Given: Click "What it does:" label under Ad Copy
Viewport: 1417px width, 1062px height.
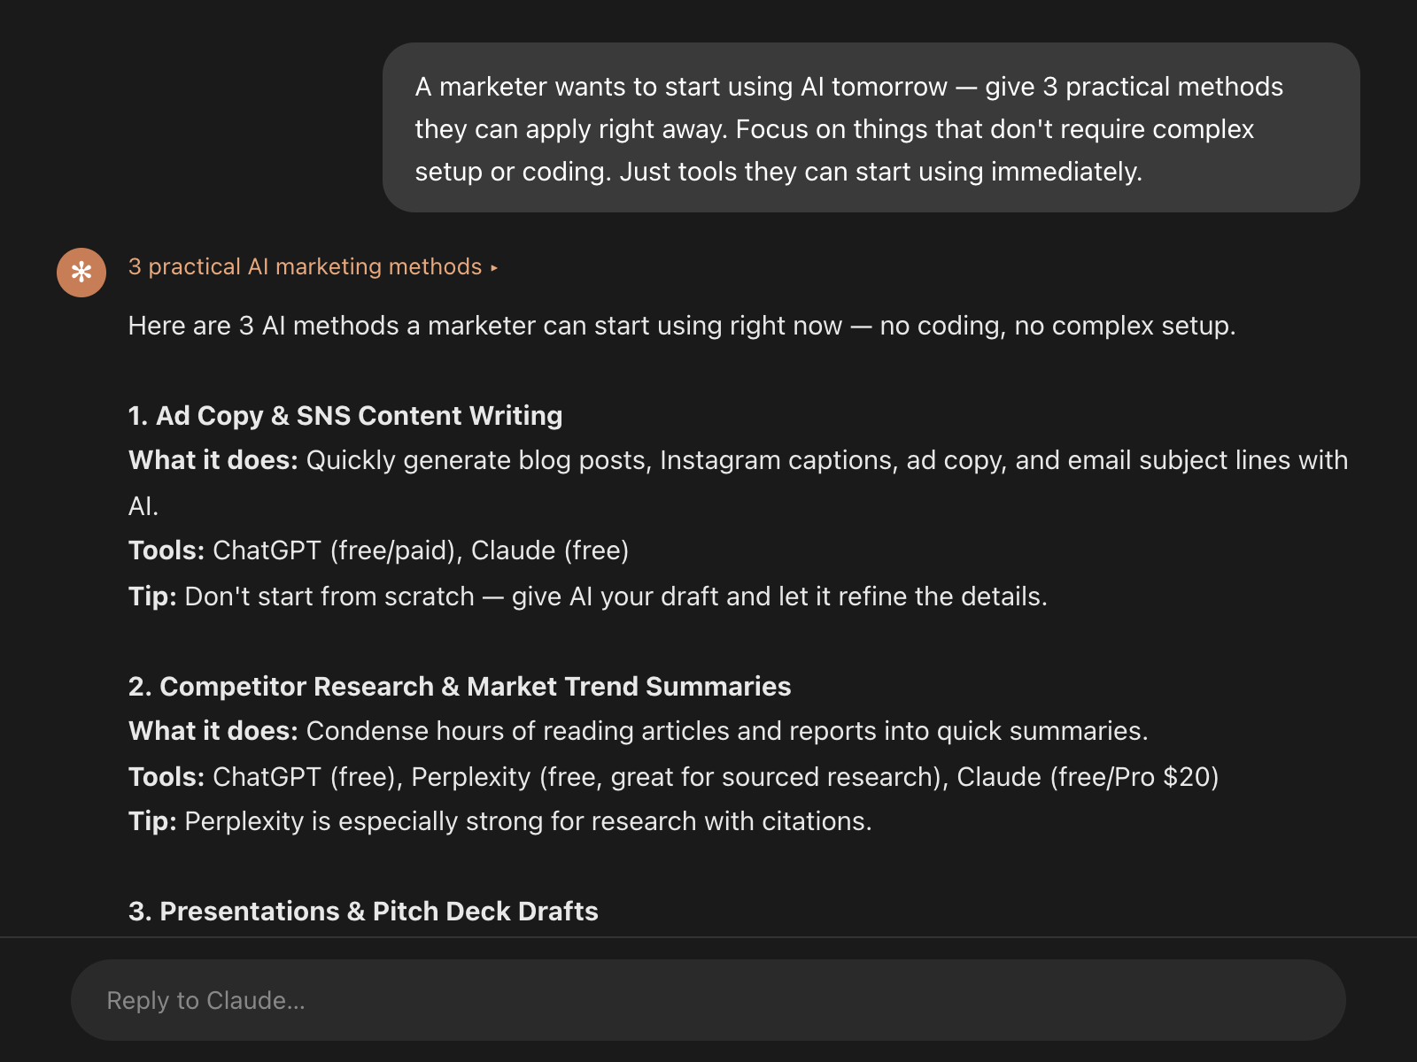Looking at the screenshot, I should tap(213, 460).
